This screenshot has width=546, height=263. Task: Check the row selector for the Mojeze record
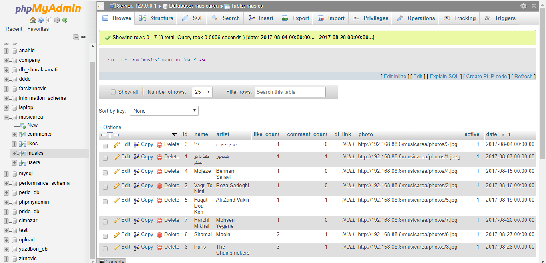coord(105,172)
